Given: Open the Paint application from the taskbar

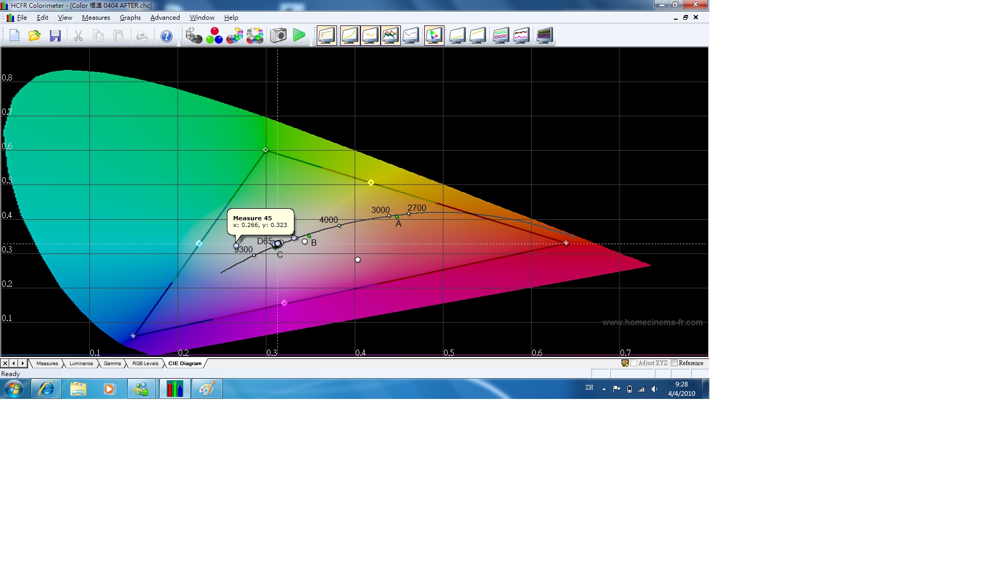Looking at the screenshot, I should 207,389.
